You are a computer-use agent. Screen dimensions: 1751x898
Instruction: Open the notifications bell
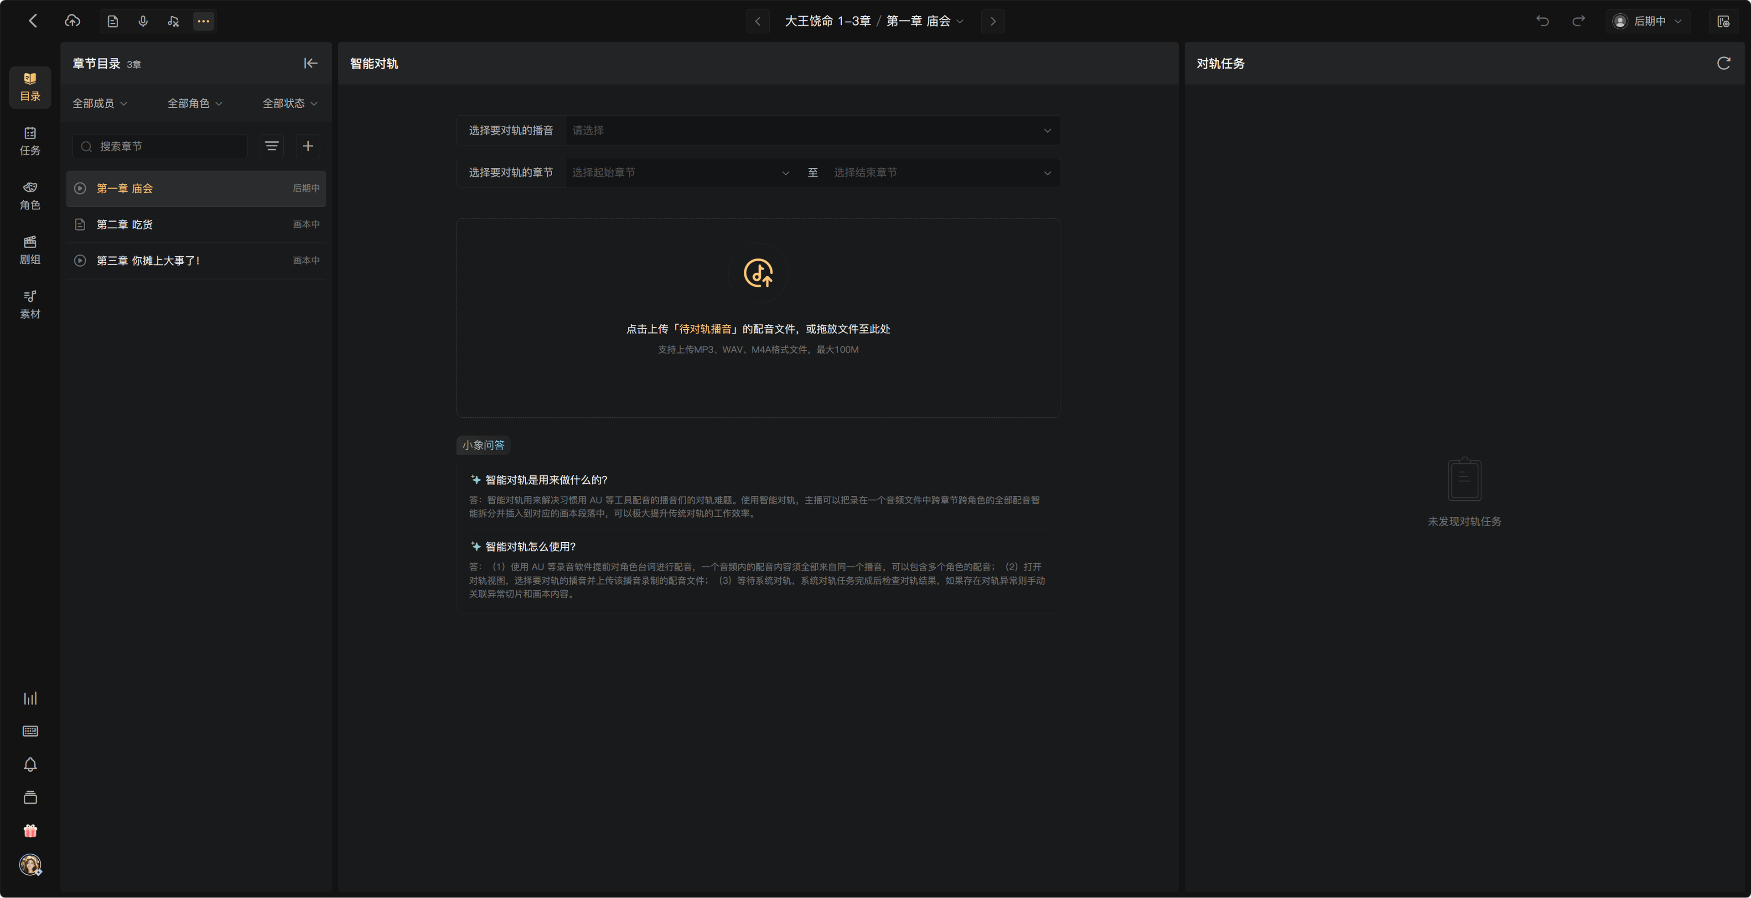click(30, 765)
